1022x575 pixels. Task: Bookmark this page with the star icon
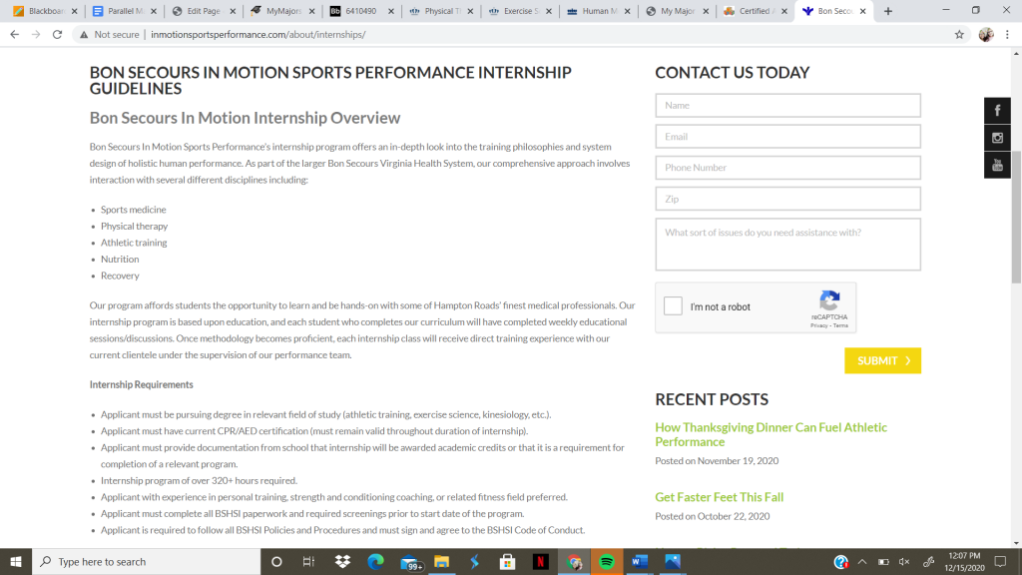959,35
